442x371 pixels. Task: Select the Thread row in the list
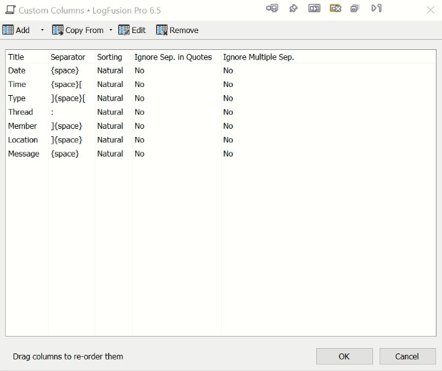coord(20,112)
